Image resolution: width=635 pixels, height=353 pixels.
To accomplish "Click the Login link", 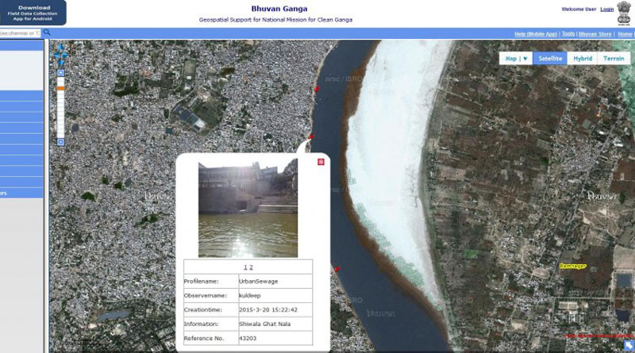I will (607, 10).
